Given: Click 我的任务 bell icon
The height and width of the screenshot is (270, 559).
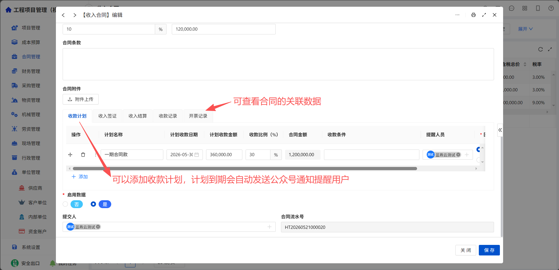Looking at the screenshot, I should [x=53, y=263].
